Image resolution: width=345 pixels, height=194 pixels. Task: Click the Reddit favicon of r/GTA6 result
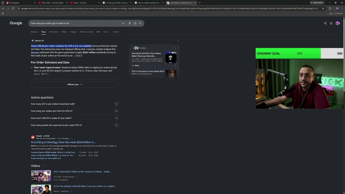[33, 137]
